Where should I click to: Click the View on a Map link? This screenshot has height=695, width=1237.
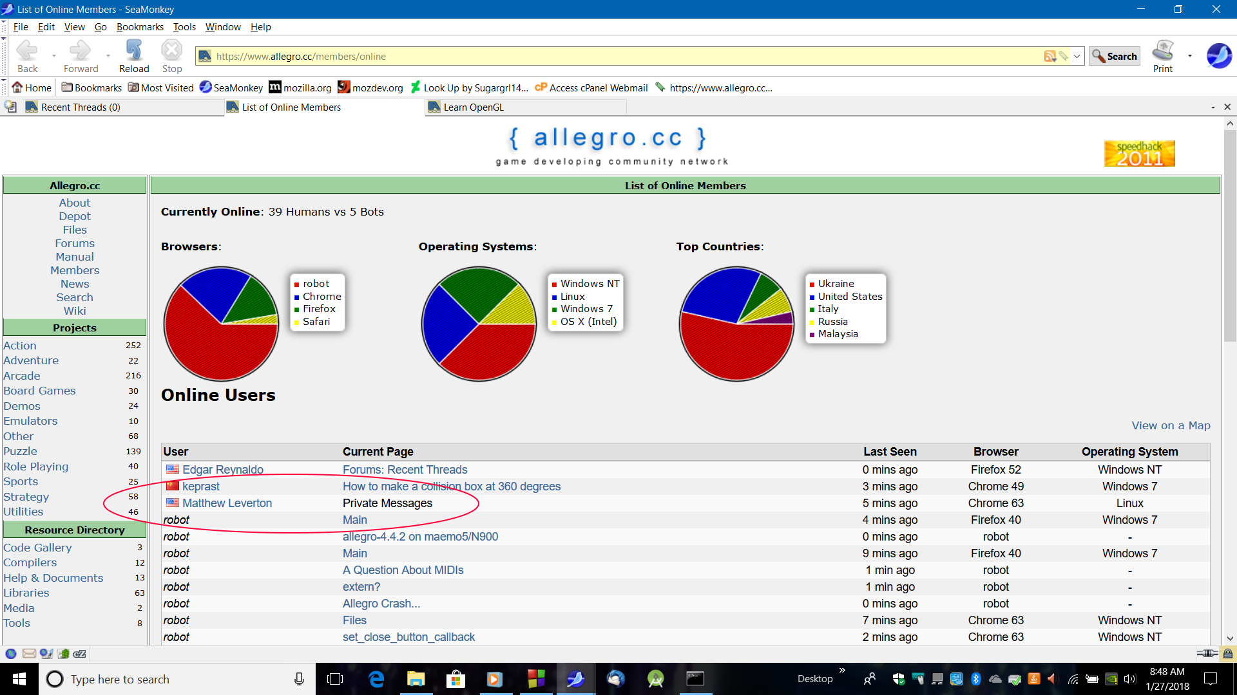(1171, 425)
